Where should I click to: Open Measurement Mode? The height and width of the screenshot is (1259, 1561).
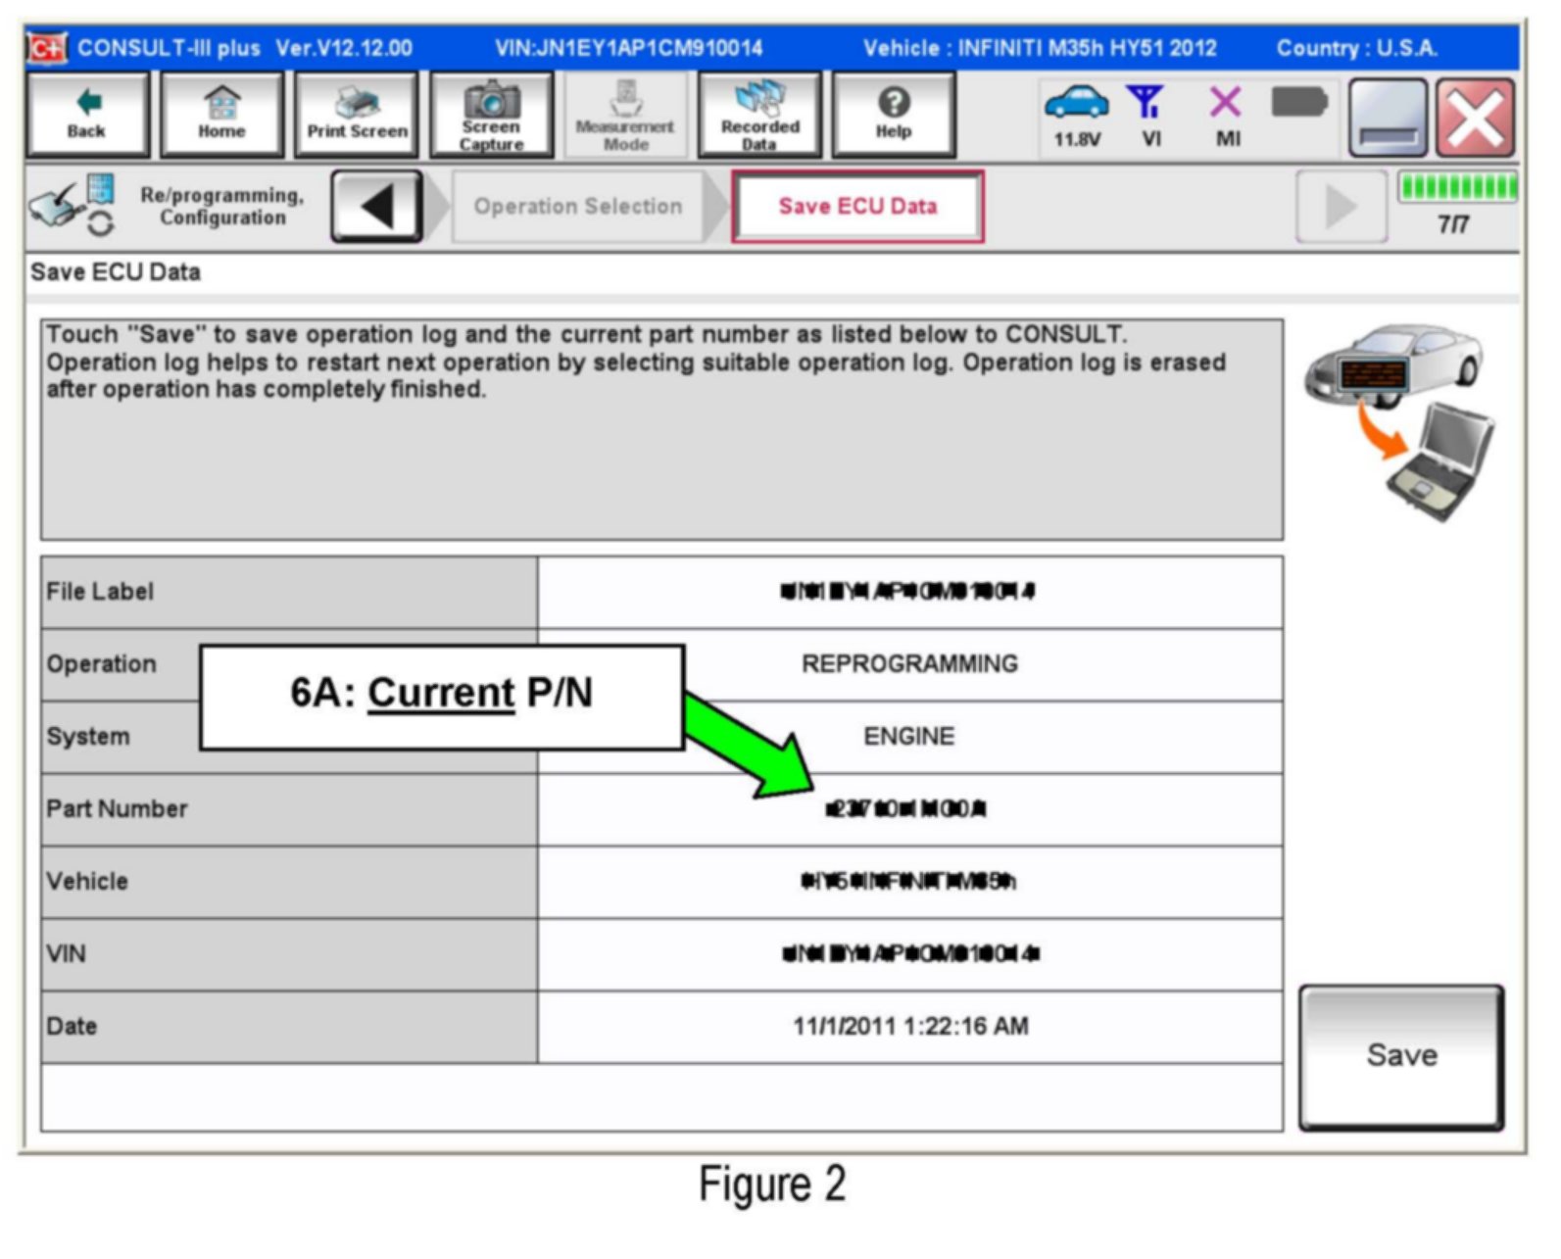(x=625, y=115)
